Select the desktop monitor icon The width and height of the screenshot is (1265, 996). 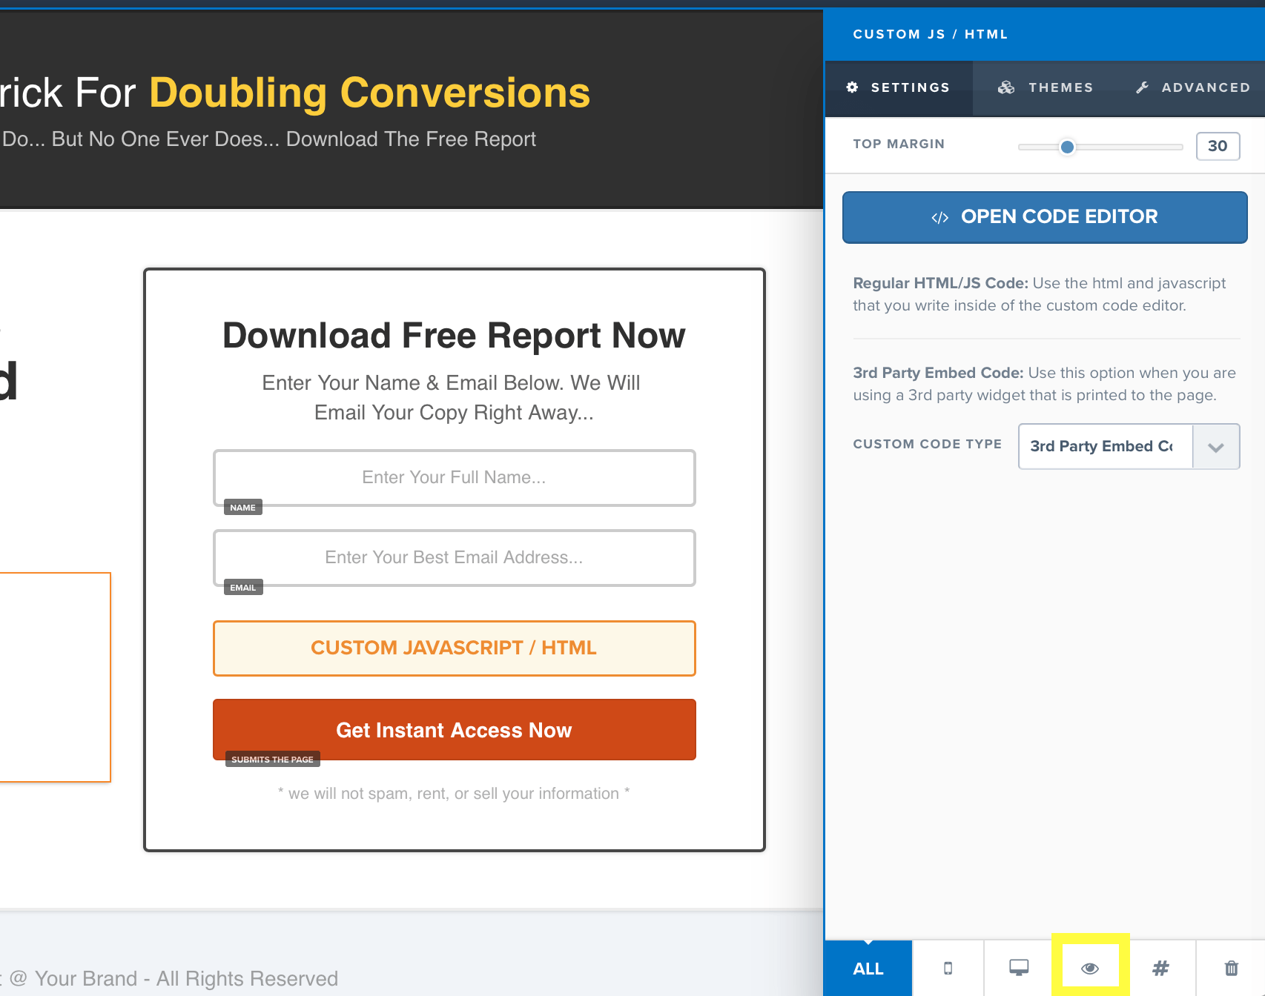1019,969
